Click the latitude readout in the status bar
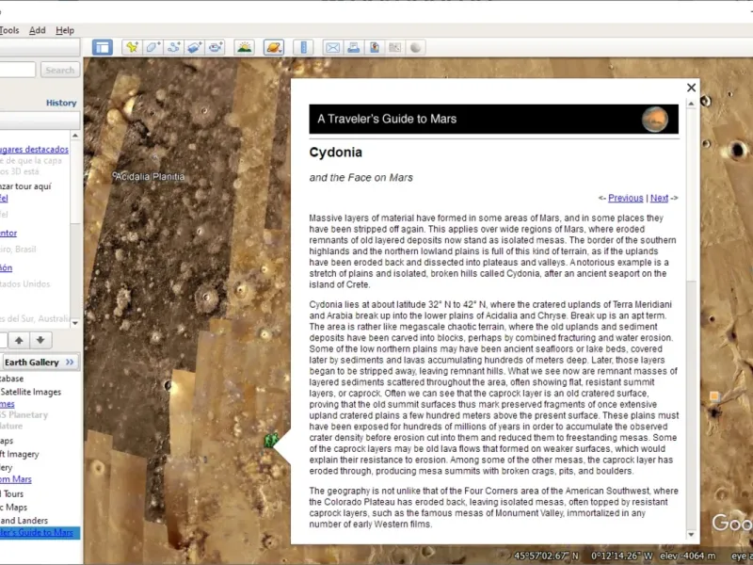753x565 pixels. click(x=547, y=556)
